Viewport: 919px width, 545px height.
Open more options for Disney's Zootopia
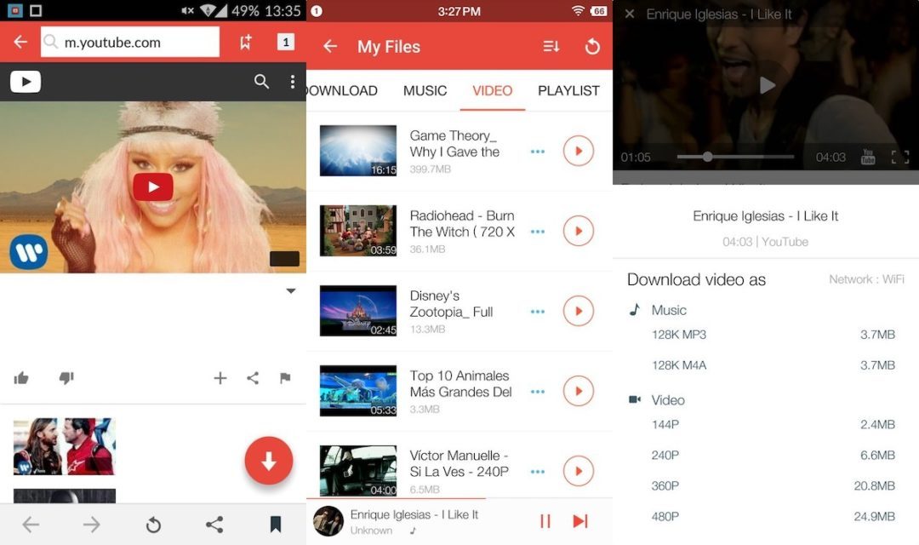point(538,312)
